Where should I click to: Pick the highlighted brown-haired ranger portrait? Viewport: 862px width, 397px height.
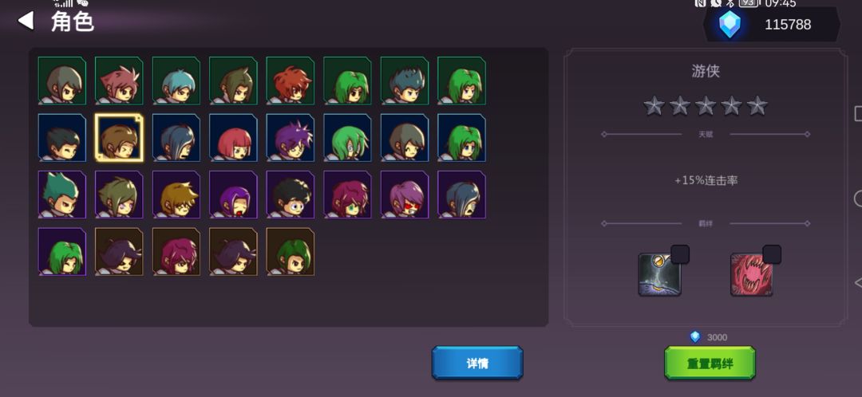pos(119,138)
